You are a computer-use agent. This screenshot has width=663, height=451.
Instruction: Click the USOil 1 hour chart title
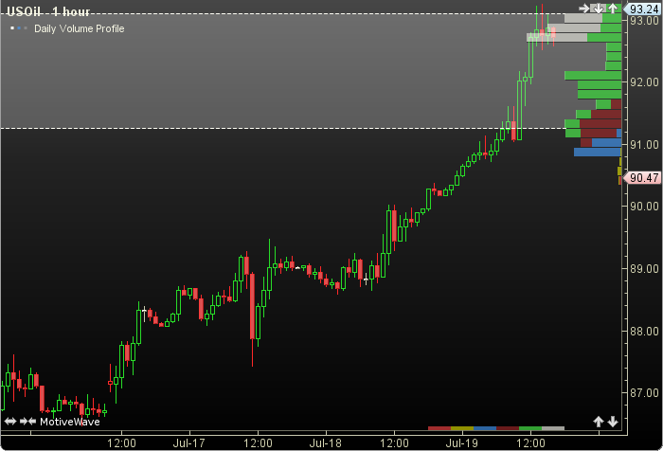tap(48, 11)
